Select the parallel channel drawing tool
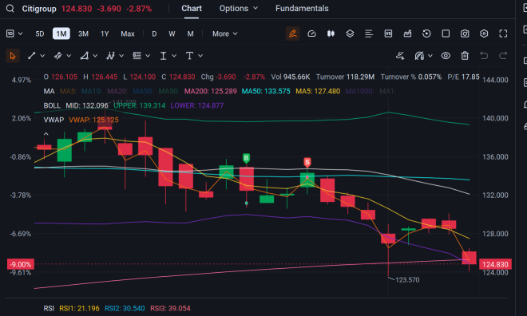The image size is (527, 316). [x=57, y=56]
